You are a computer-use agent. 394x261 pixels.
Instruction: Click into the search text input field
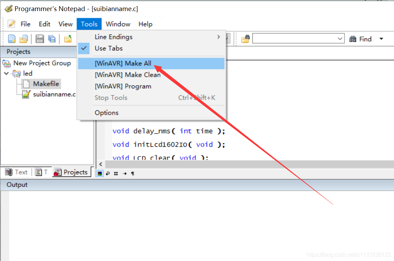point(294,39)
